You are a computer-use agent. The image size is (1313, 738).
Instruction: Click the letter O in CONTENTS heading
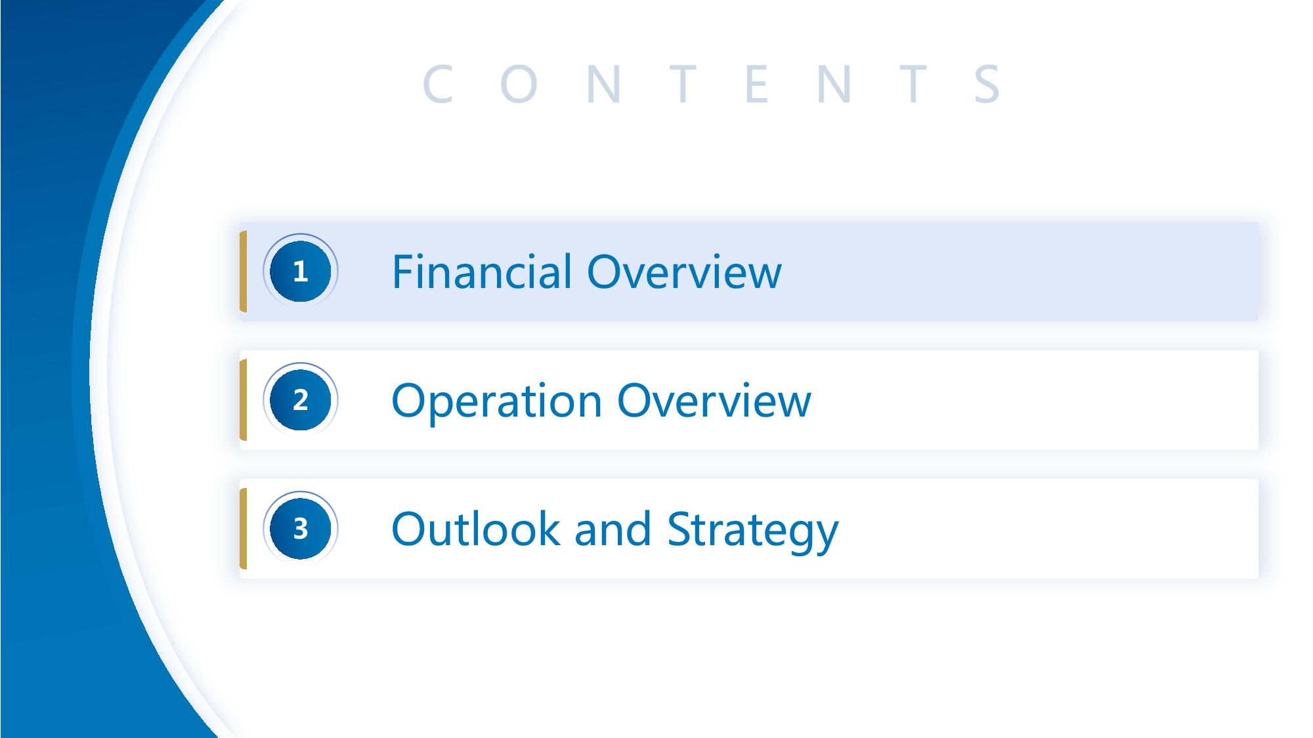pos(519,84)
